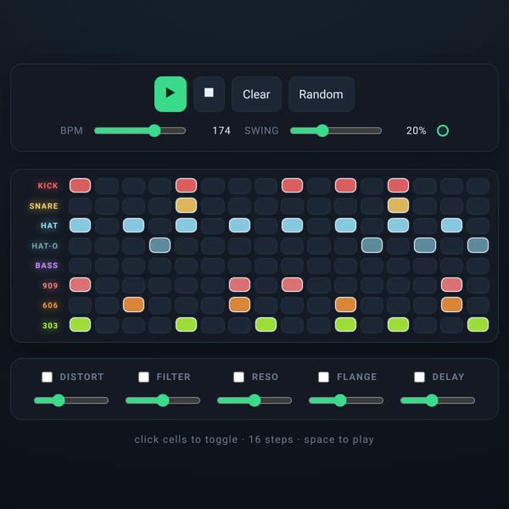Viewport: 509px width, 509px height.
Task: Remove the SNARE hit on step 5
Action: pyautogui.click(x=186, y=205)
